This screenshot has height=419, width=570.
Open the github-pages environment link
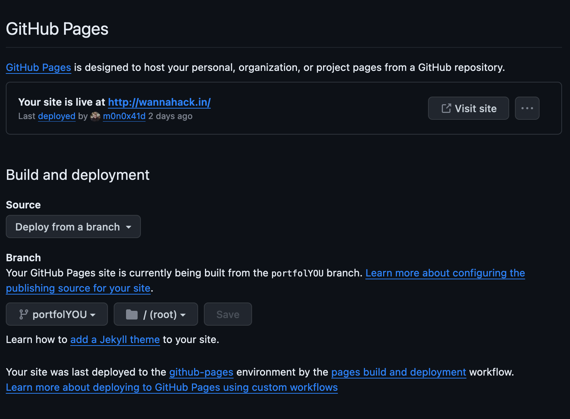tap(201, 372)
